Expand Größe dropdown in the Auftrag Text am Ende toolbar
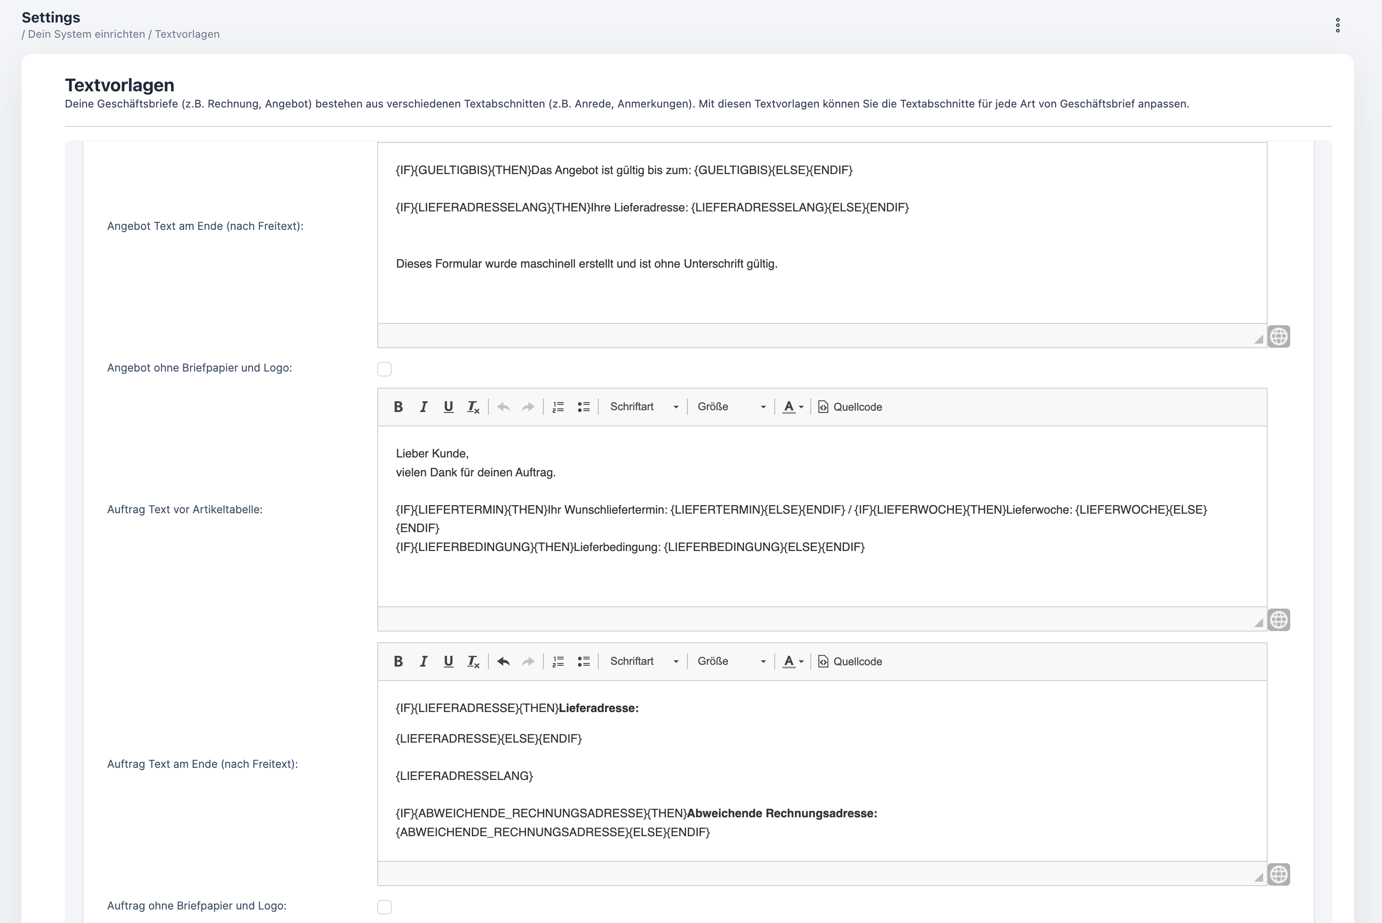The width and height of the screenshot is (1382, 923). tap(731, 661)
